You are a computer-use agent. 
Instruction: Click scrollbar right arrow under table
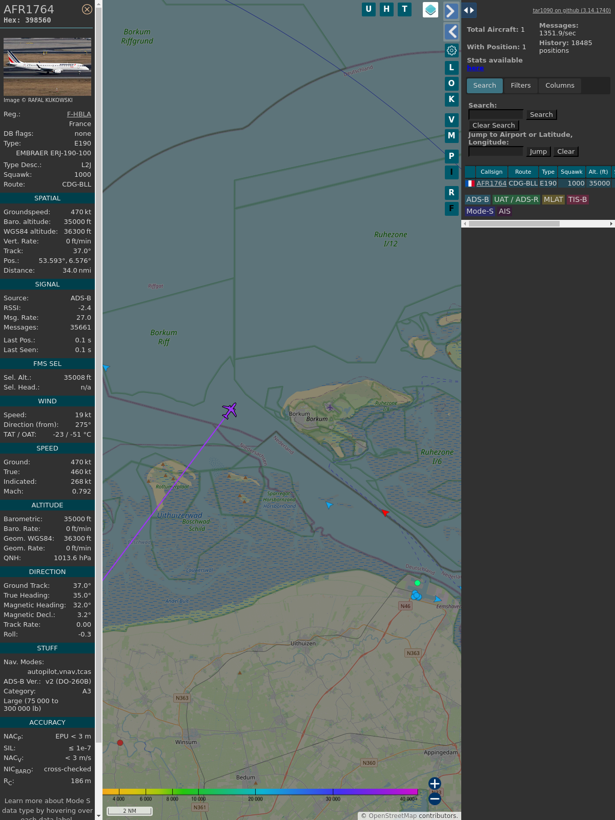611,224
